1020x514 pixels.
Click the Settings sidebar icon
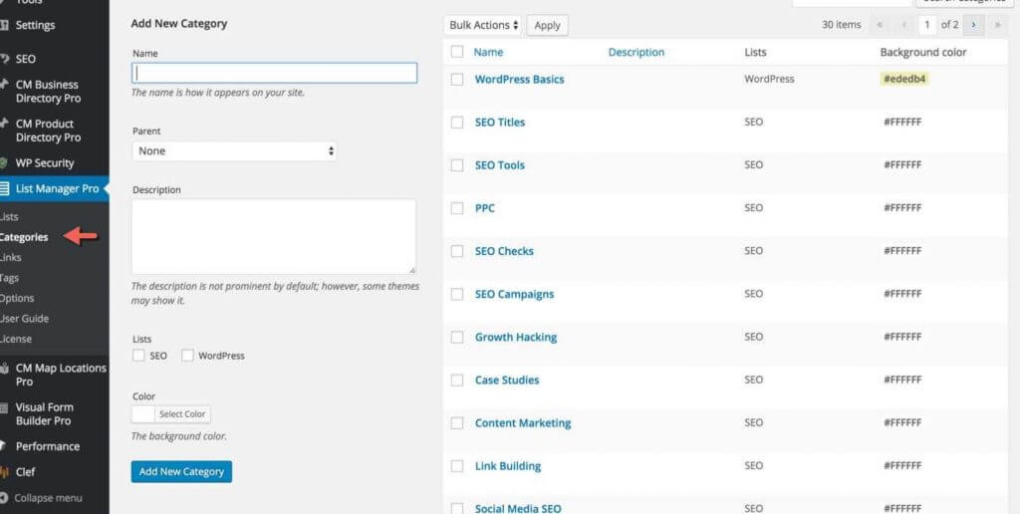4,25
